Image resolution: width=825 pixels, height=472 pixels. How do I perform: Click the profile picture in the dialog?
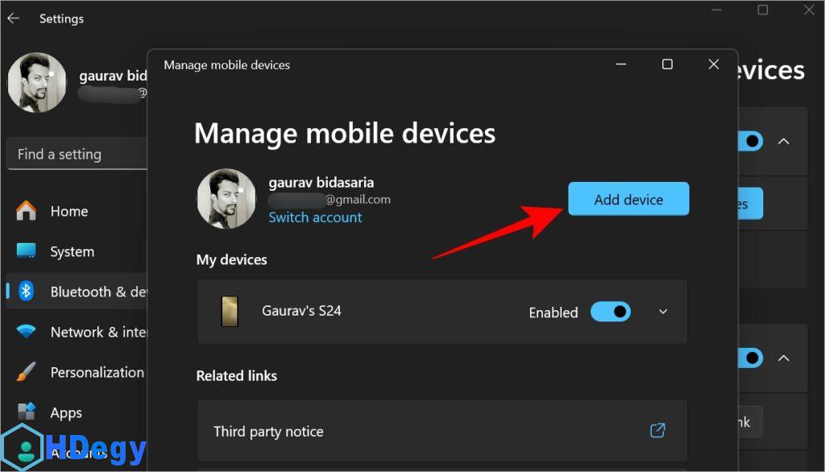pyautogui.click(x=226, y=199)
